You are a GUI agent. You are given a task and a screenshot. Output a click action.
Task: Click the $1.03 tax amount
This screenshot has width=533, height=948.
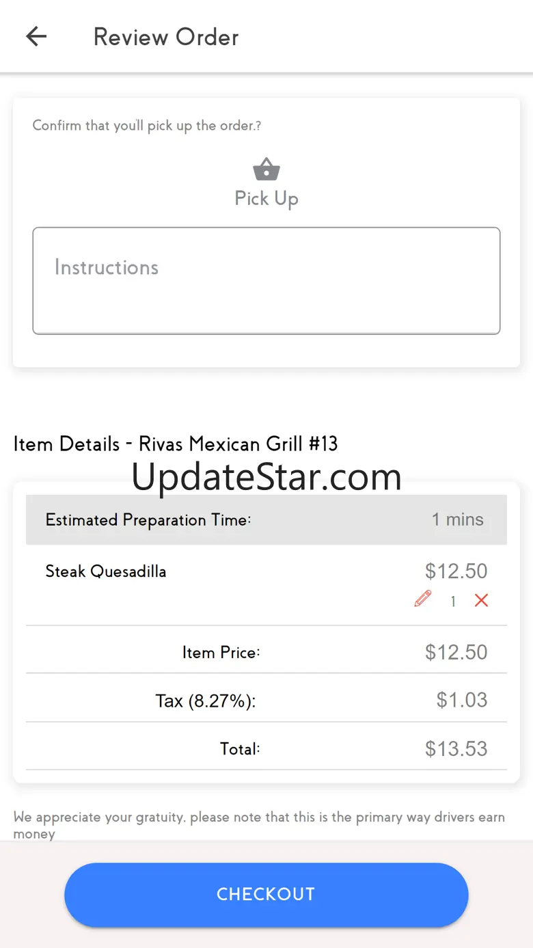click(x=462, y=700)
